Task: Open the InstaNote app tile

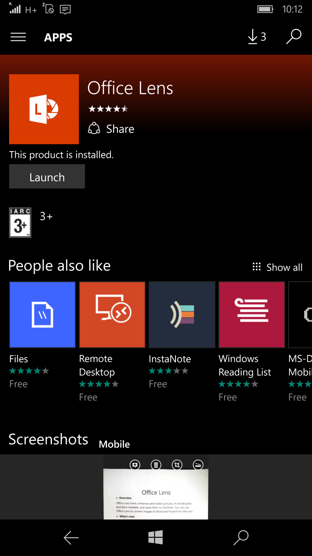Action: (182, 314)
